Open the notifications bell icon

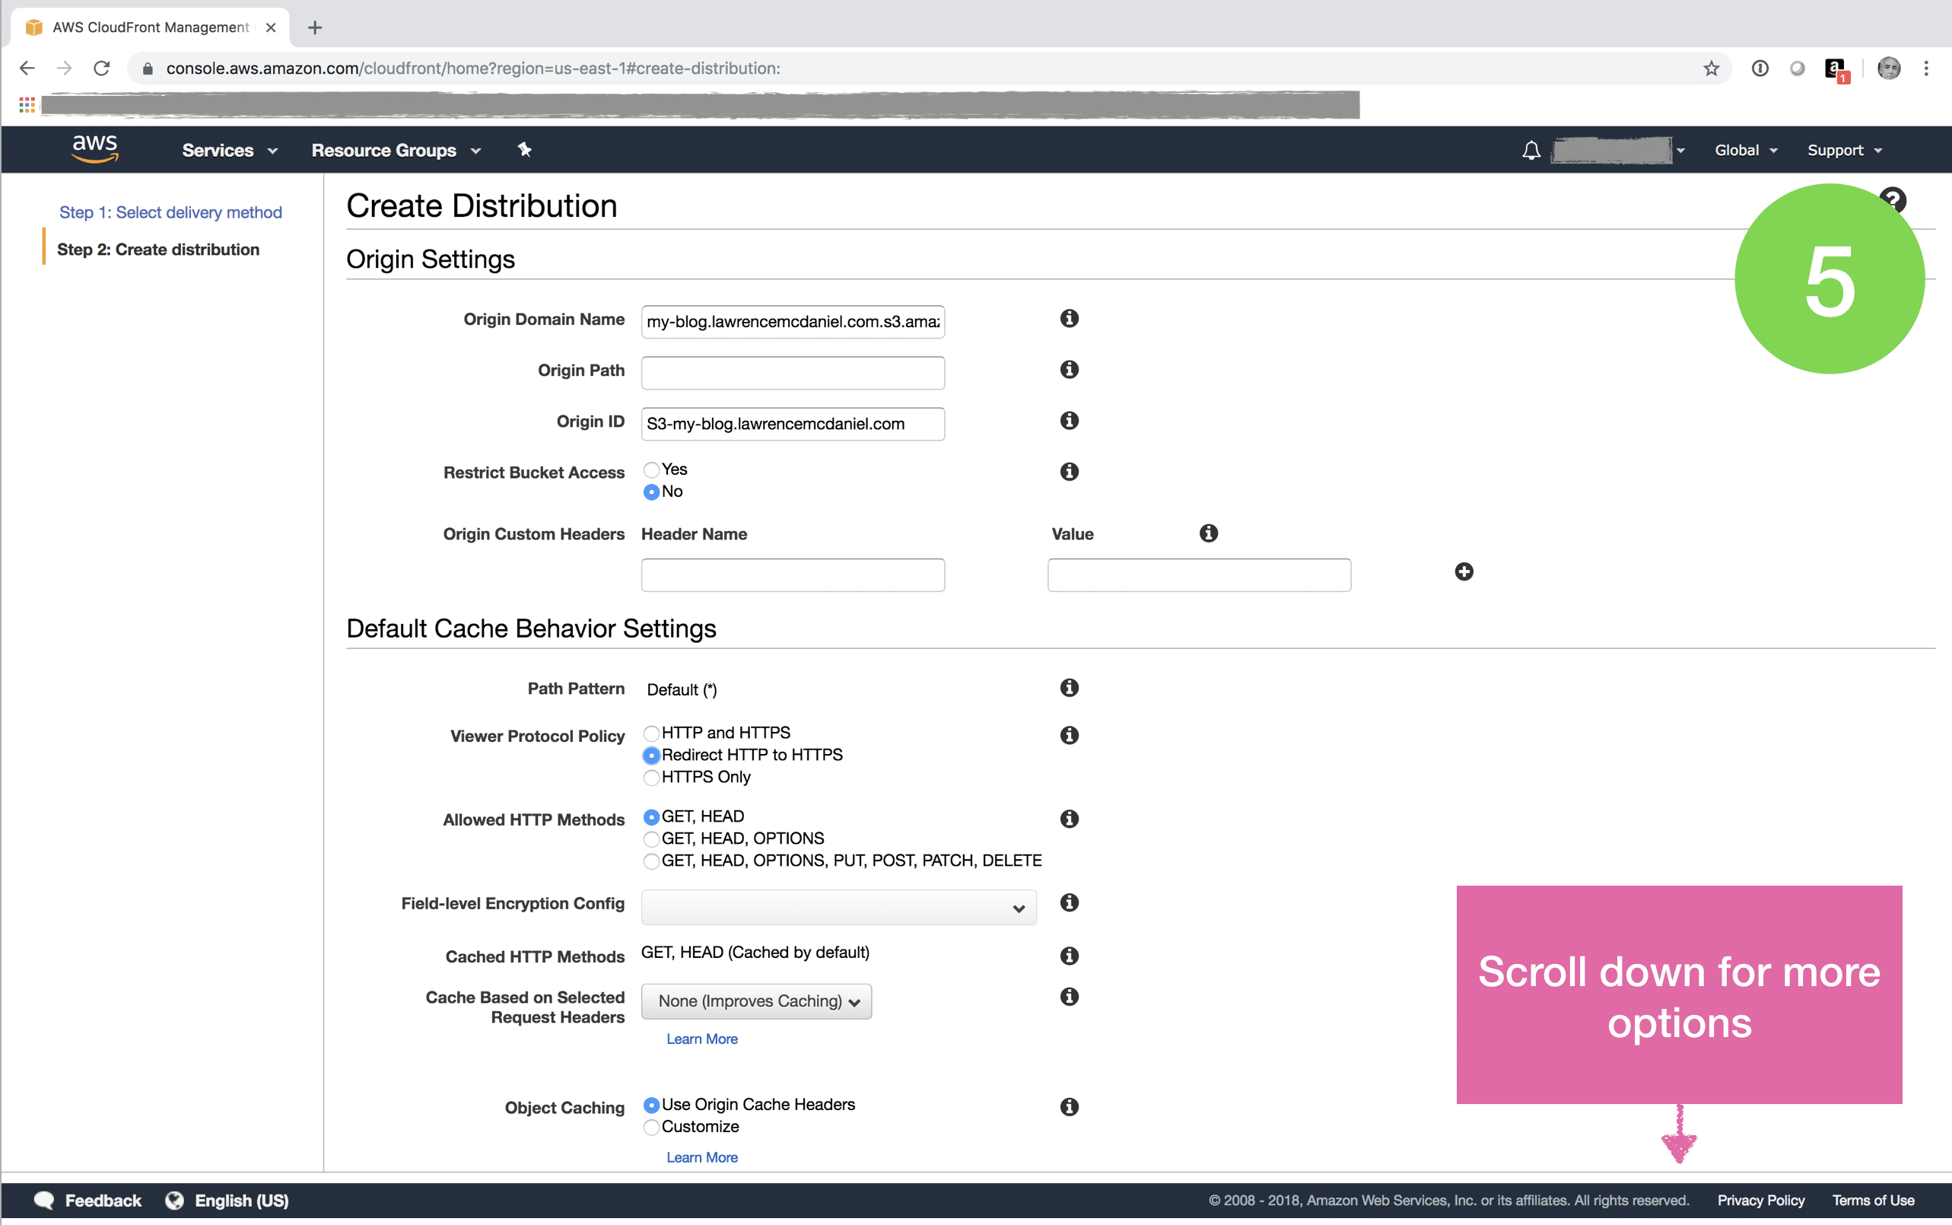[1531, 151]
